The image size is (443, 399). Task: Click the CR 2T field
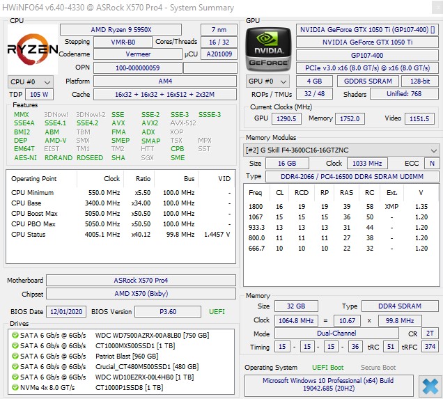pyautogui.click(x=430, y=334)
